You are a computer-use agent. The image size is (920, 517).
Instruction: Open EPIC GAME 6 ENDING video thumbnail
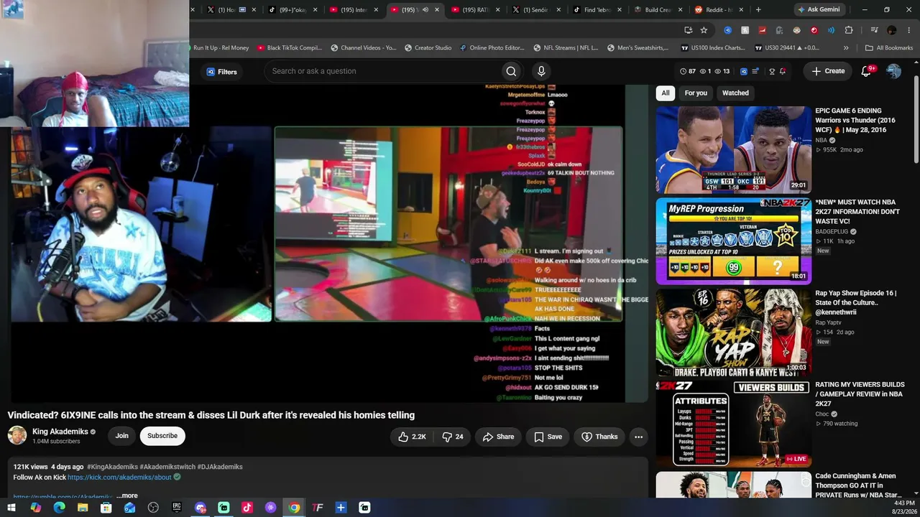click(x=733, y=149)
